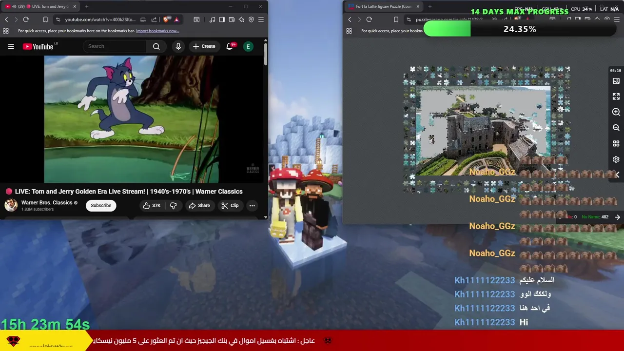Subscribe to Warner Bros. Classics
Viewport: 624px width, 351px height.
coord(101,205)
